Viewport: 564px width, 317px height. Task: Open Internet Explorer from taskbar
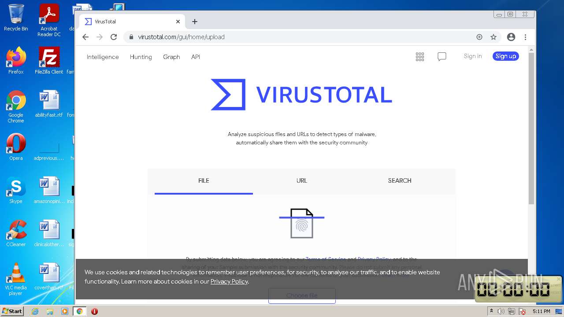point(35,311)
